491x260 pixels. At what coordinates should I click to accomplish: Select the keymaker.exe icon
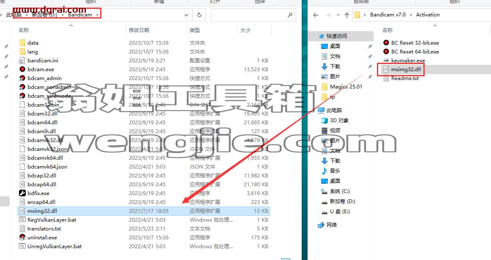(386, 61)
